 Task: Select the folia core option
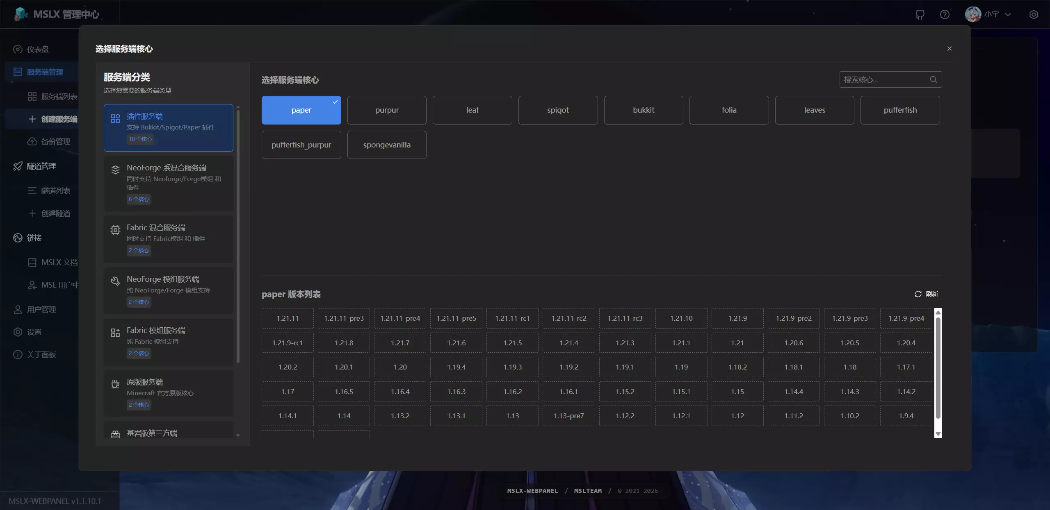(x=729, y=110)
